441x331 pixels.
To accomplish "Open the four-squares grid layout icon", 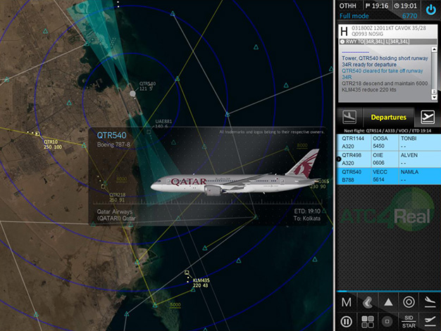I will pyautogui.click(x=367, y=321).
